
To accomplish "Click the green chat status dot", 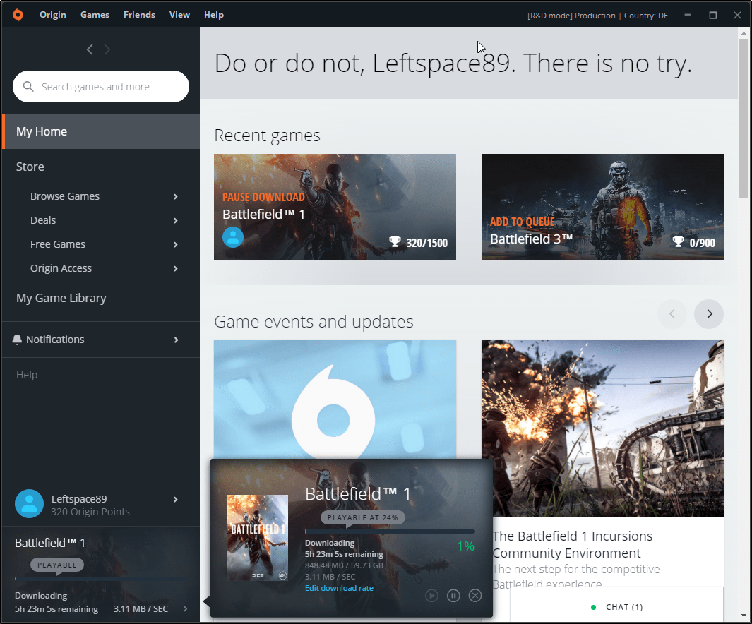I will click(x=593, y=607).
